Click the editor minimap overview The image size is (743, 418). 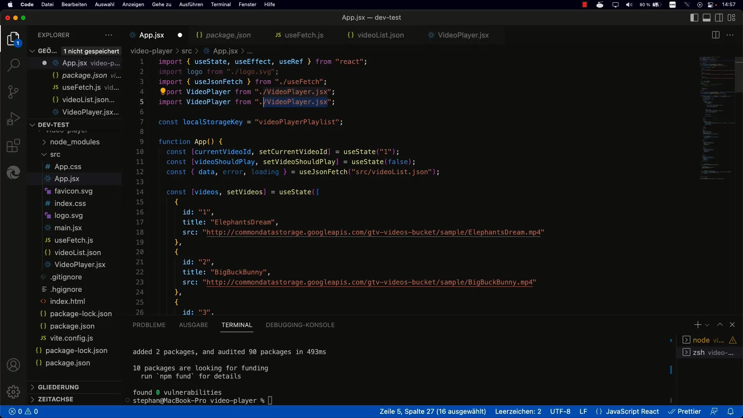(716, 118)
